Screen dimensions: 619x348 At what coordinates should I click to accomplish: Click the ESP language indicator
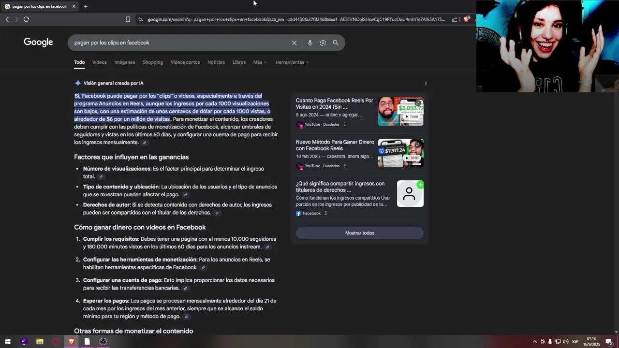[575, 342]
